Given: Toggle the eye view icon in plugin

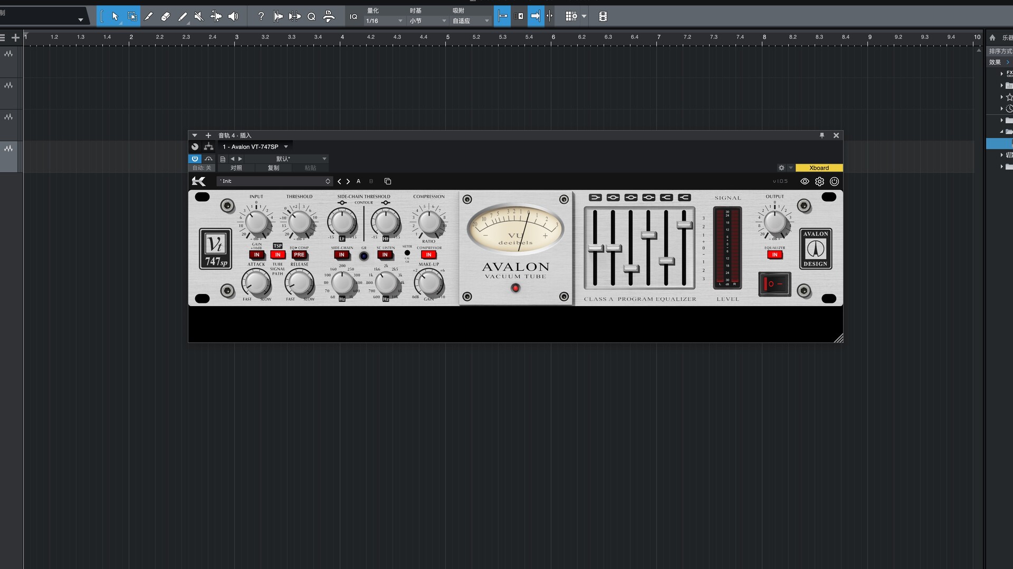Looking at the screenshot, I should (805, 181).
